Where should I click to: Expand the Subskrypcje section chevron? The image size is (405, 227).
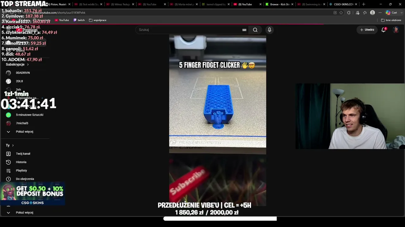pos(28,64)
